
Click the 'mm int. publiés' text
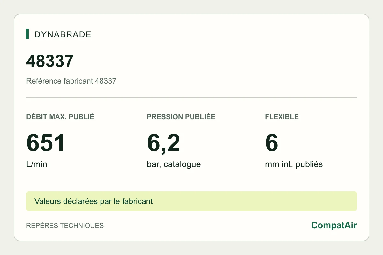click(x=294, y=164)
